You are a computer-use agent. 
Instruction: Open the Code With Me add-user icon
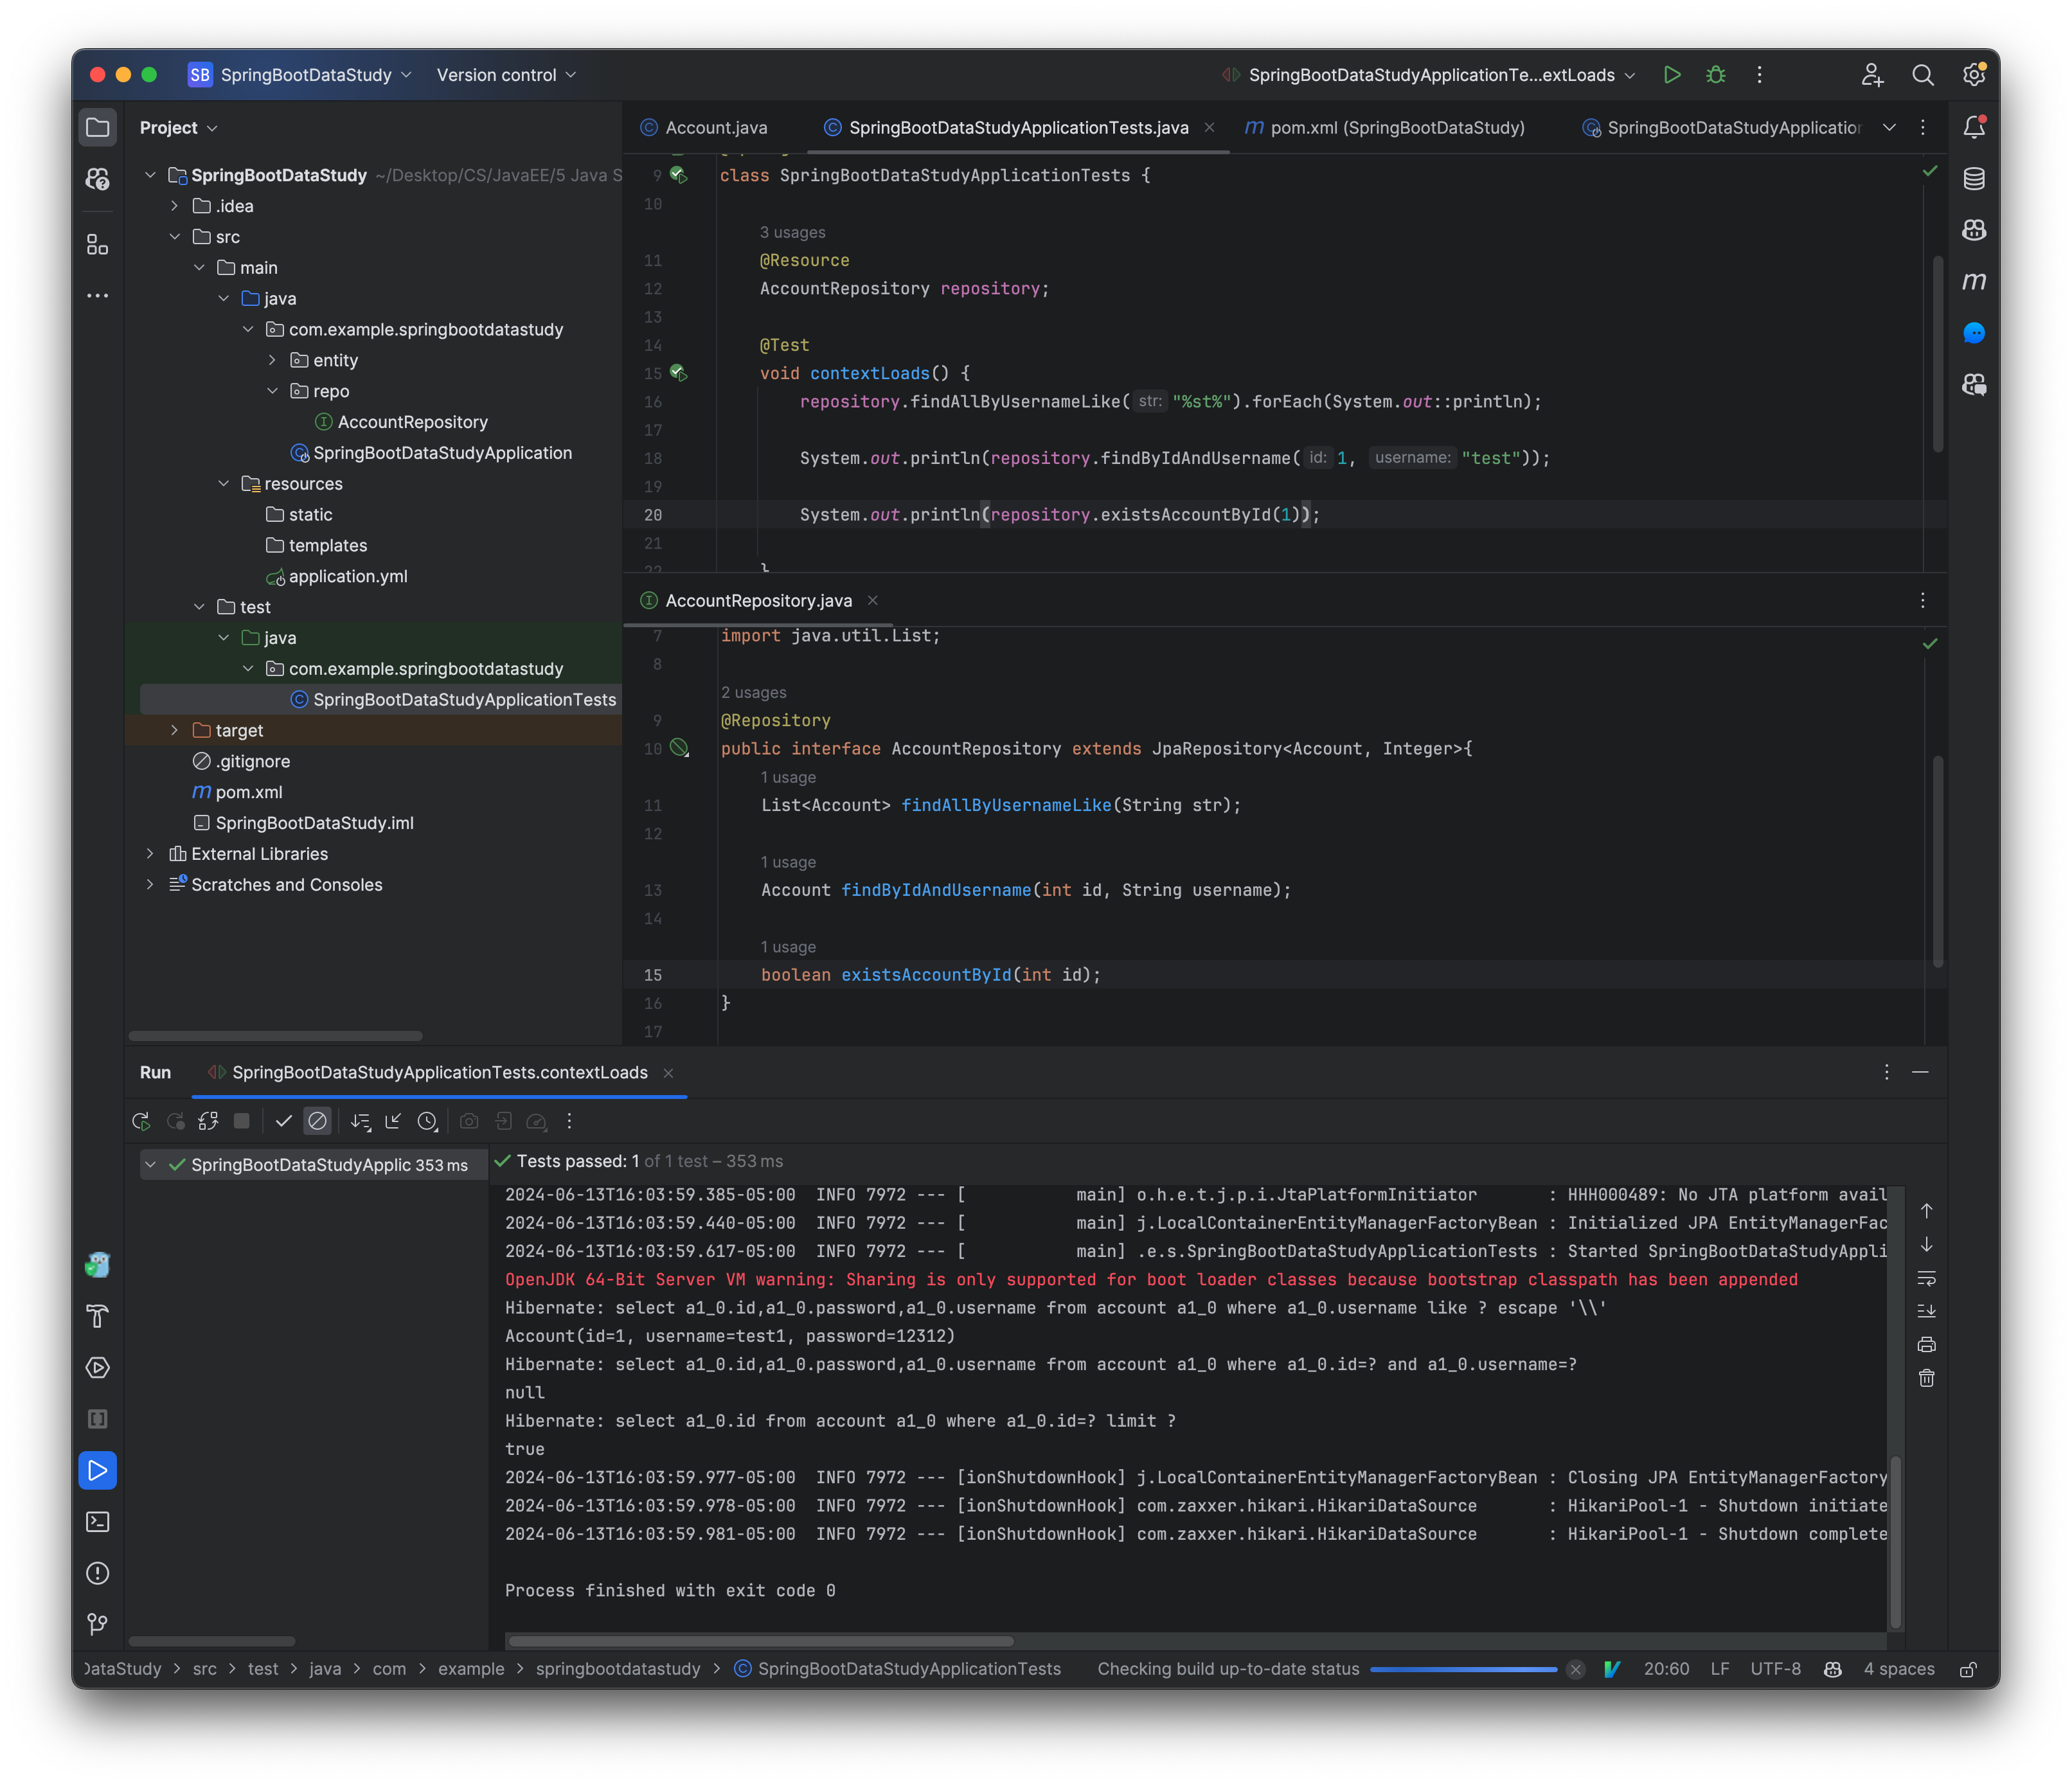(x=1872, y=75)
